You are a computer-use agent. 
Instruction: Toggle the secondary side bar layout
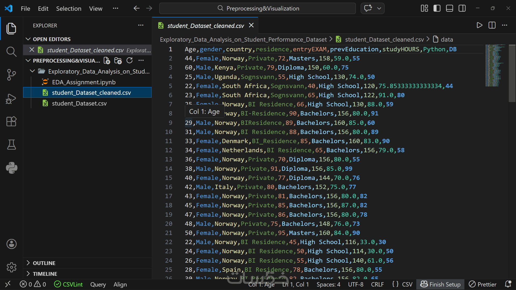(462, 8)
